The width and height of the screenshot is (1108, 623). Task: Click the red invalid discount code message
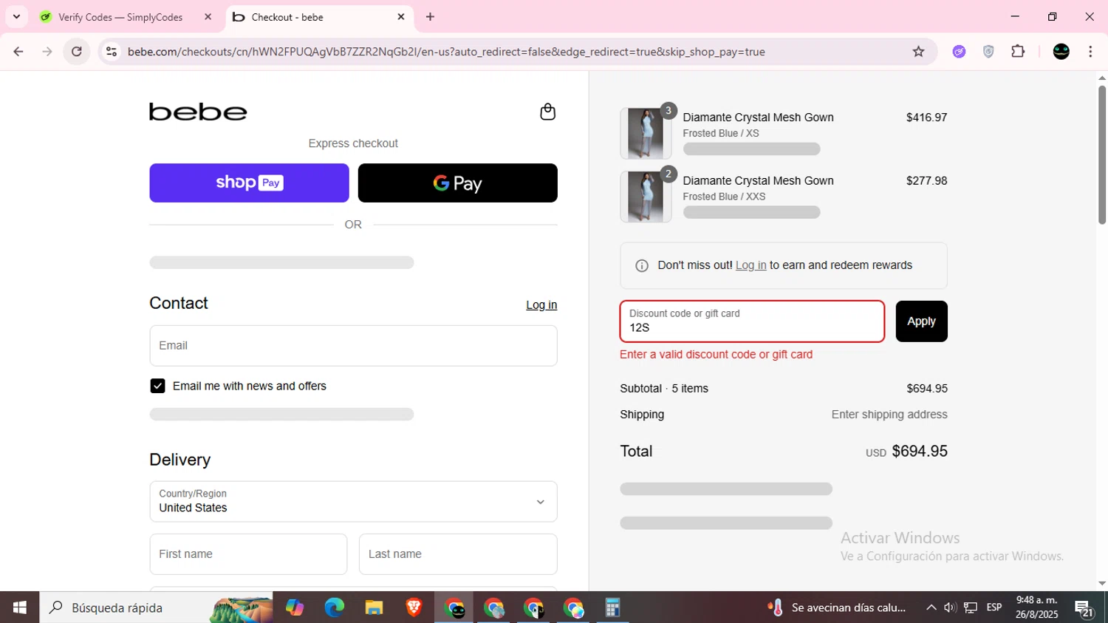pos(716,355)
